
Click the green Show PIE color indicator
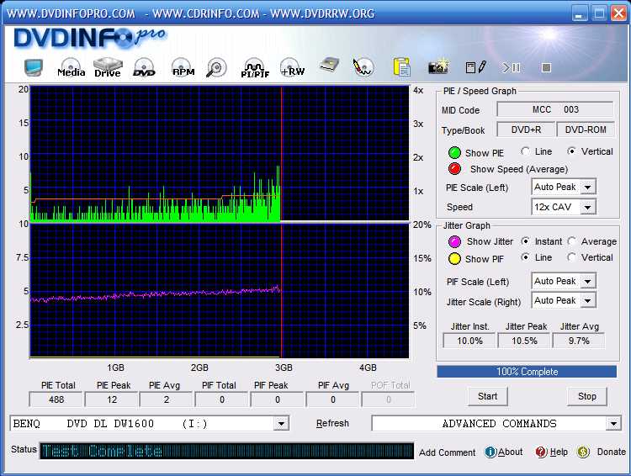point(454,152)
